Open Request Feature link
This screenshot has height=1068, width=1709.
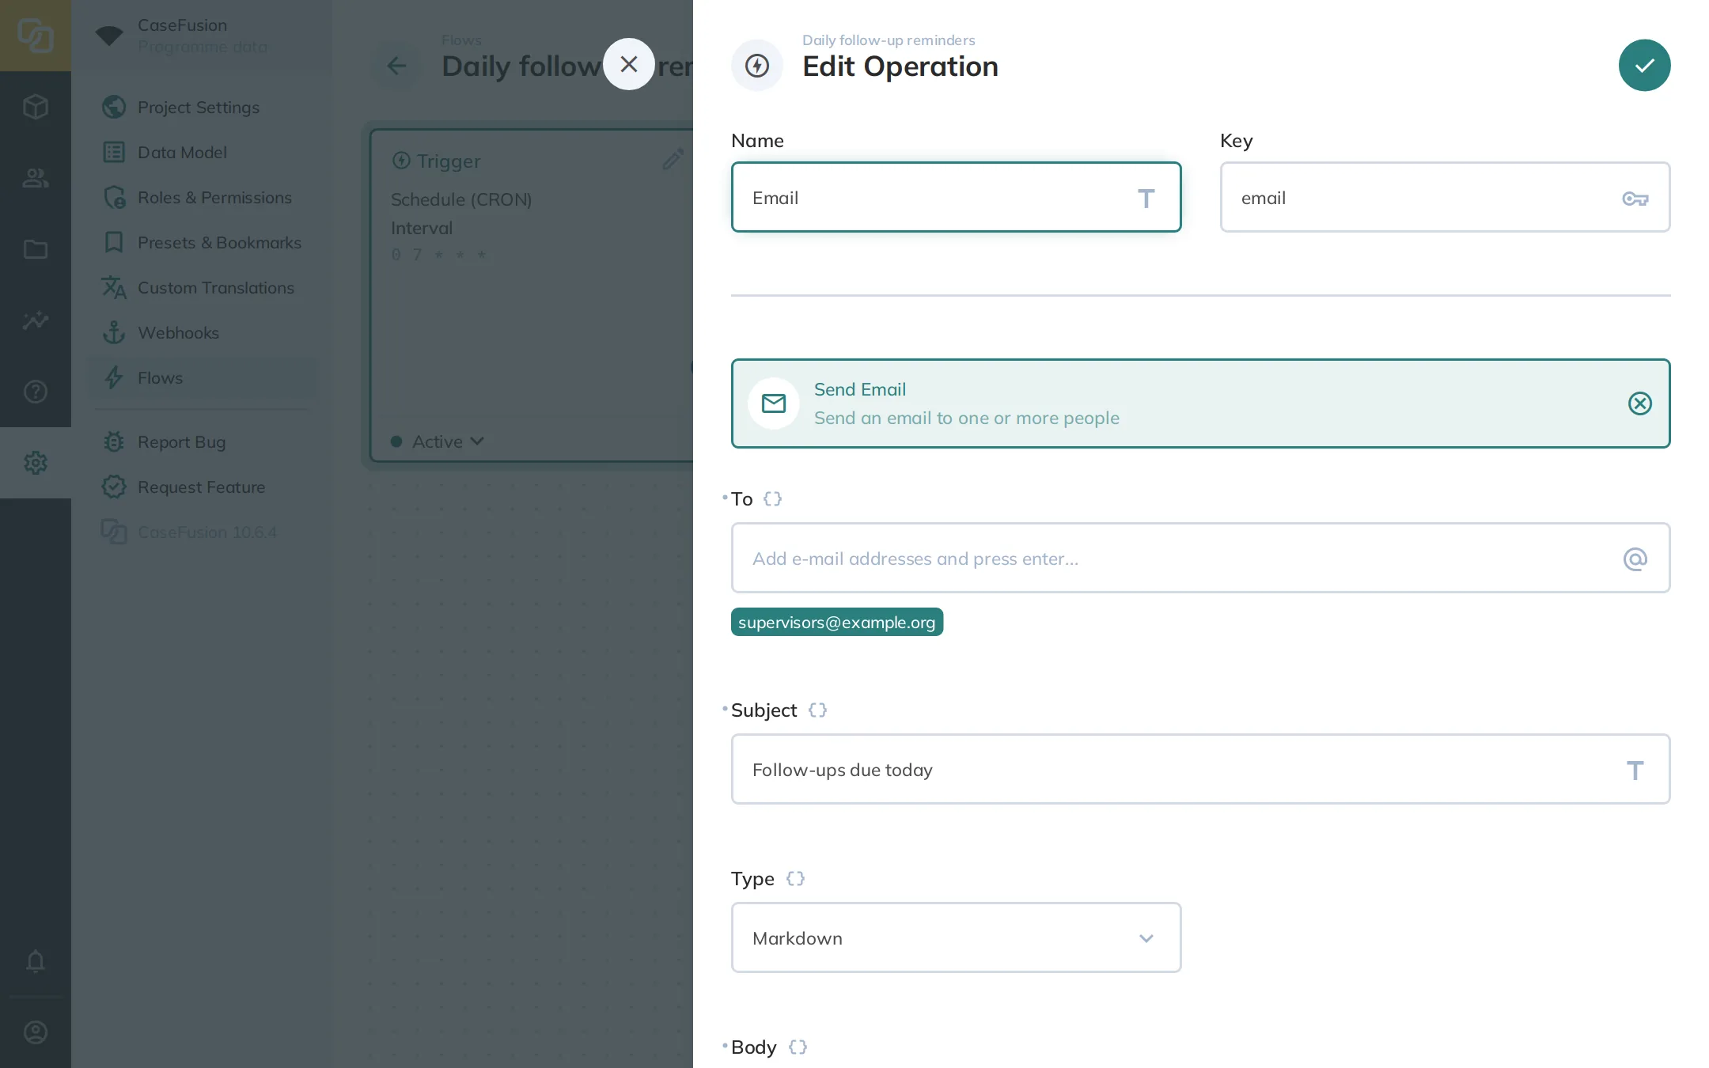tap(201, 487)
